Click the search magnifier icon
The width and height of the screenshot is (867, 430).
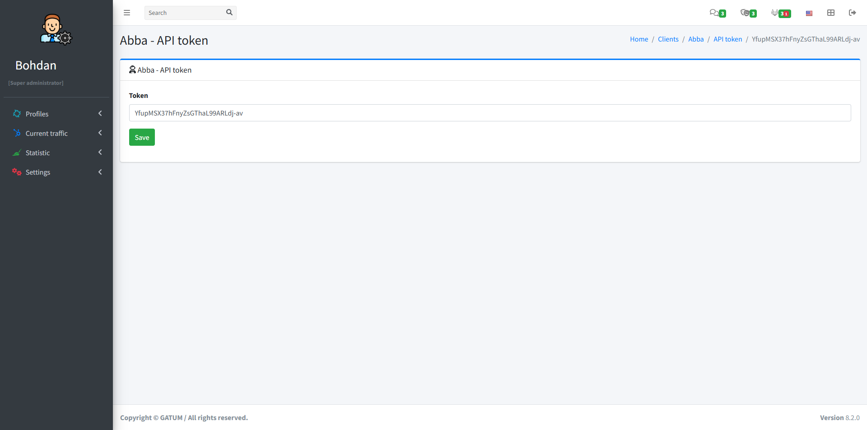(229, 13)
